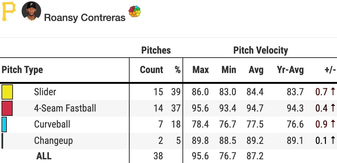This screenshot has width=337, height=163.
Task: Select the Slider pitch row label
Action: (x=45, y=92)
